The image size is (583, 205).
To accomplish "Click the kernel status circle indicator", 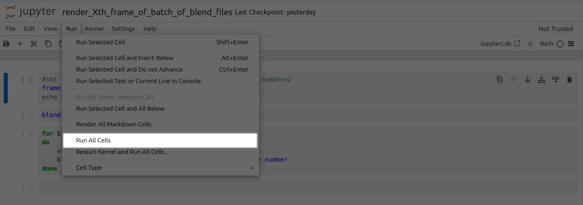I will [x=560, y=44].
